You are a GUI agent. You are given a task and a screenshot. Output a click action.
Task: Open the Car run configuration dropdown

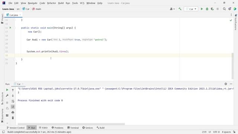pos(191,9)
